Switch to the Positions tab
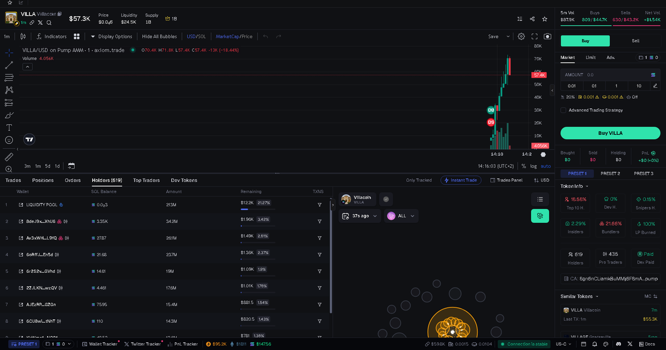 tap(43, 180)
